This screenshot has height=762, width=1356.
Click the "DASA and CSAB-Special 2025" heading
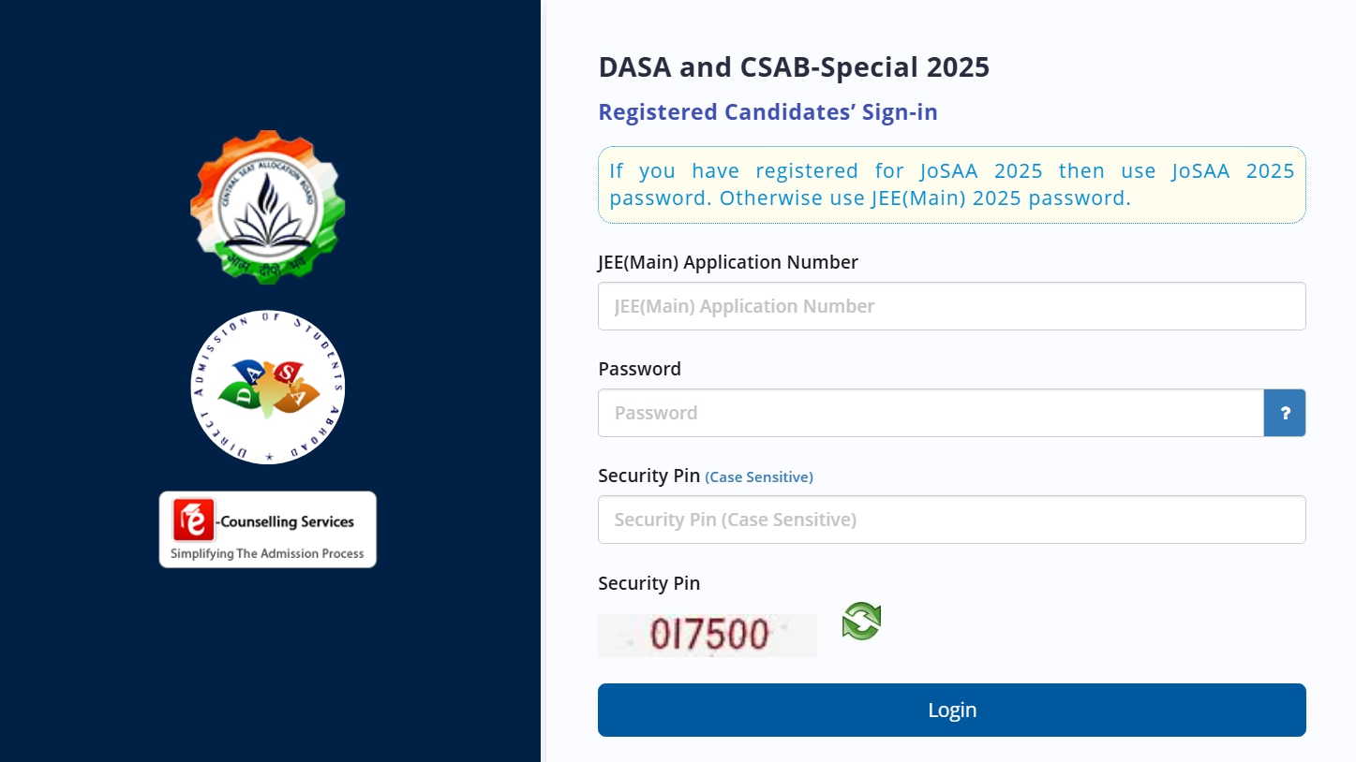pyautogui.click(x=794, y=67)
